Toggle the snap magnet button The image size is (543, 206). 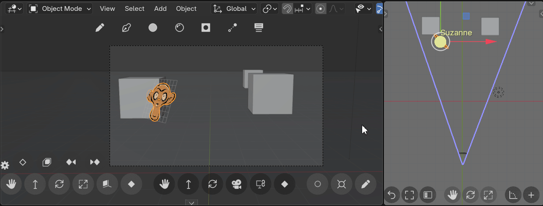[x=287, y=8]
